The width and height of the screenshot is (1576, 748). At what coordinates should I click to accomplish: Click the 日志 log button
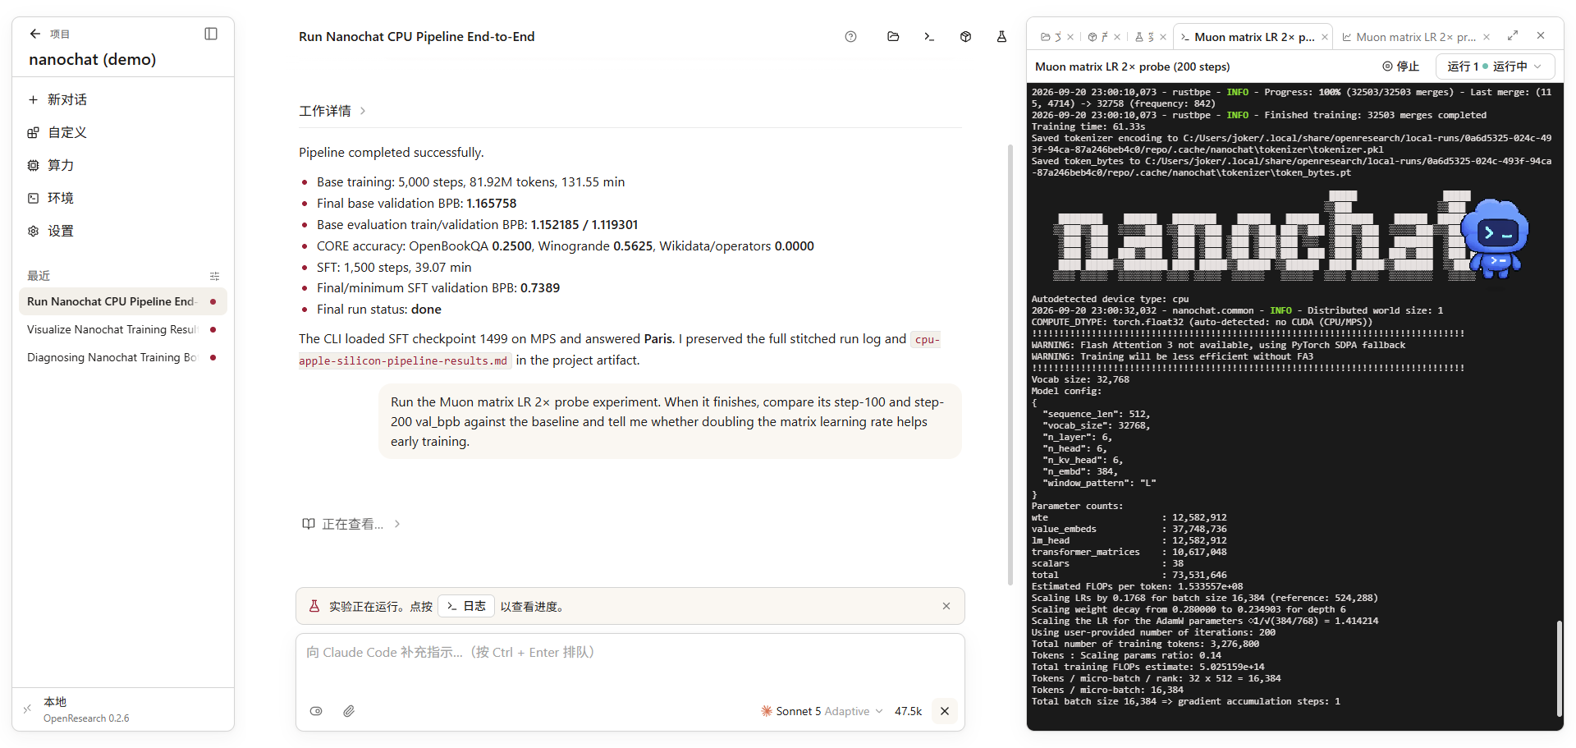(466, 606)
